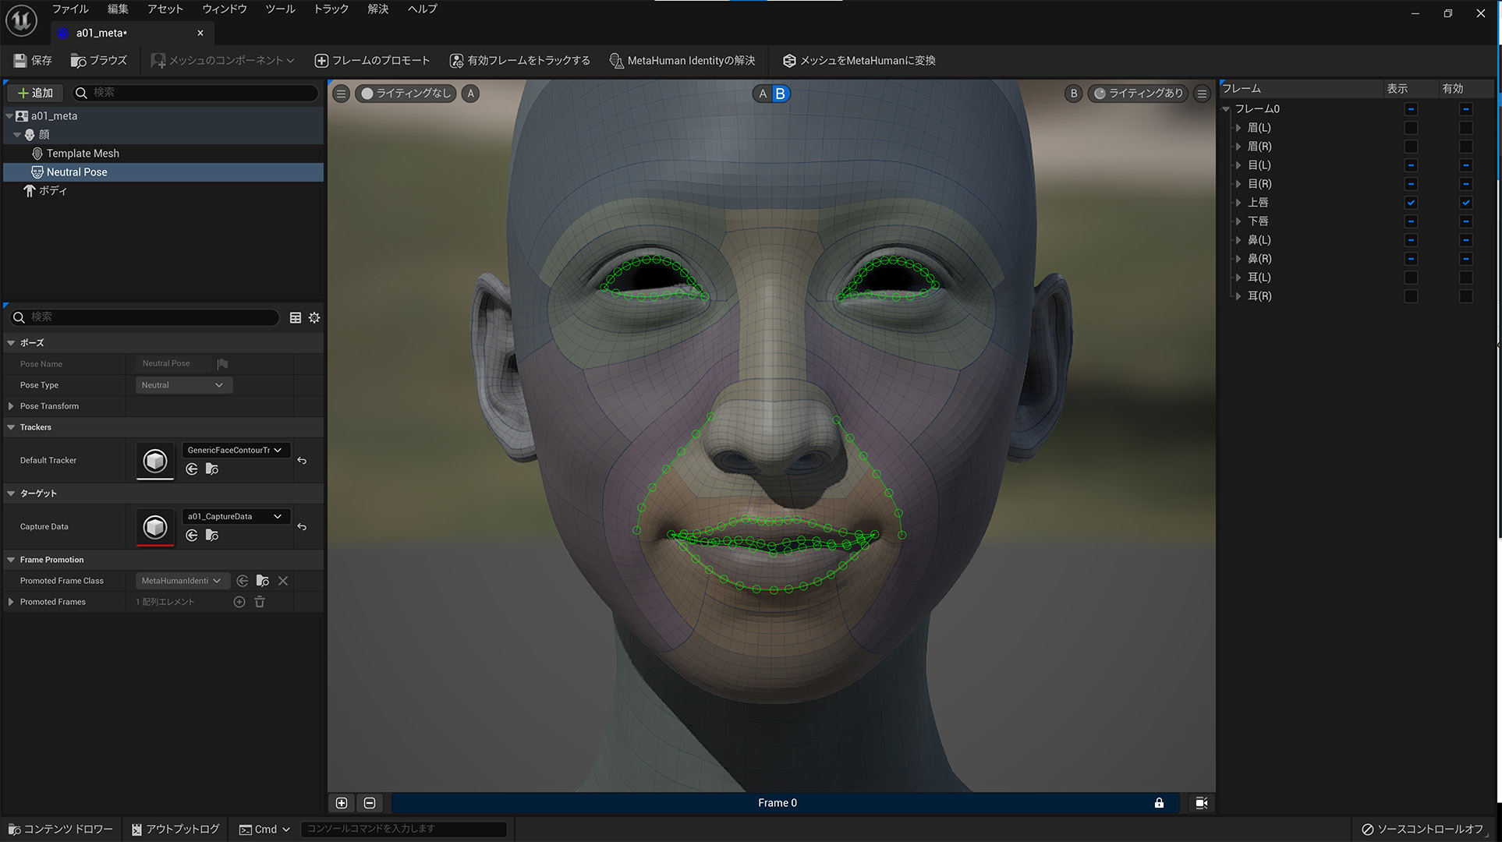
Task: Use selected class for Promoted Frame Class
Action: click(x=243, y=581)
